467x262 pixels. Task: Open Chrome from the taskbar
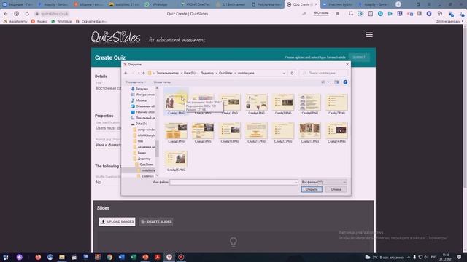click(x=109, y=257)
